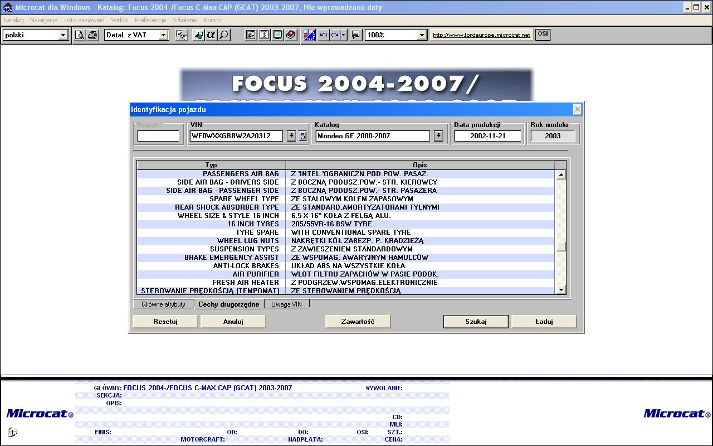This screenshot has width=713, height=446.
Task: Click the checkmark-hand icon beside price dropdown
Action: pos(181,35)
